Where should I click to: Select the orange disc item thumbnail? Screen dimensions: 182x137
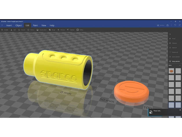click(x=172, y=71)
